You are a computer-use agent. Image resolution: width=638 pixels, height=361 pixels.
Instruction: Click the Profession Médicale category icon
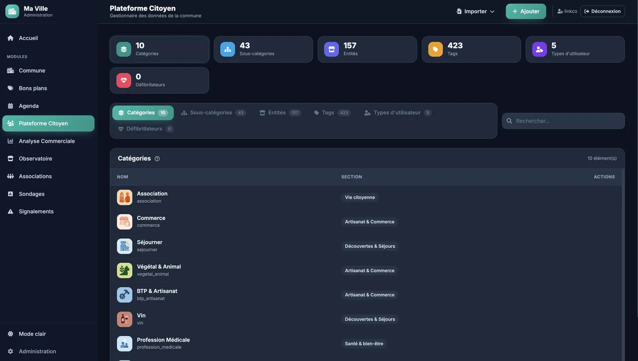(x=125, y=344)
